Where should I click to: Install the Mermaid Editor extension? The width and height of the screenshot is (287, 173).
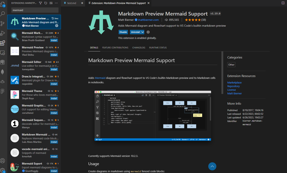(x=54, y=69)
